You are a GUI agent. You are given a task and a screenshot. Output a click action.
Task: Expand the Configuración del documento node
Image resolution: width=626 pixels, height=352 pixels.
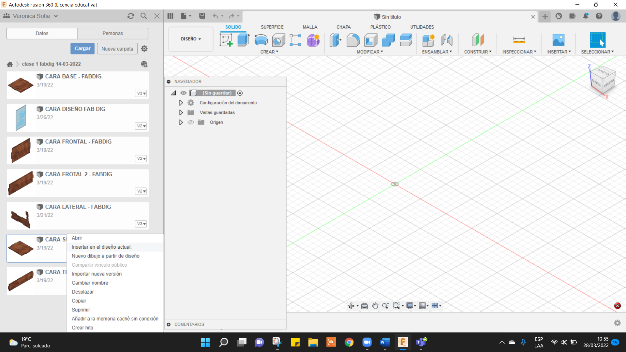coord(181,103)
